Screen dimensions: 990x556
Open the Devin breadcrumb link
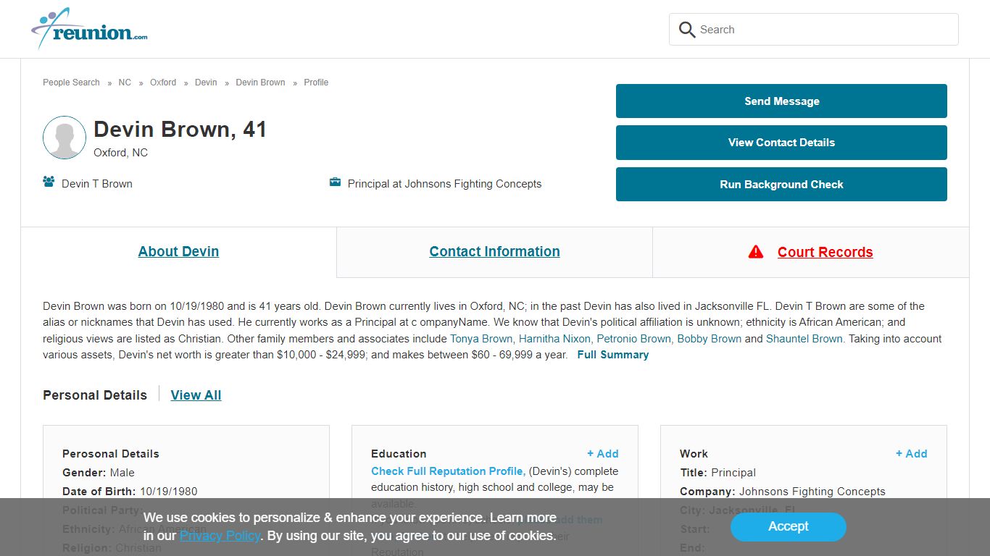coord(206,83)
